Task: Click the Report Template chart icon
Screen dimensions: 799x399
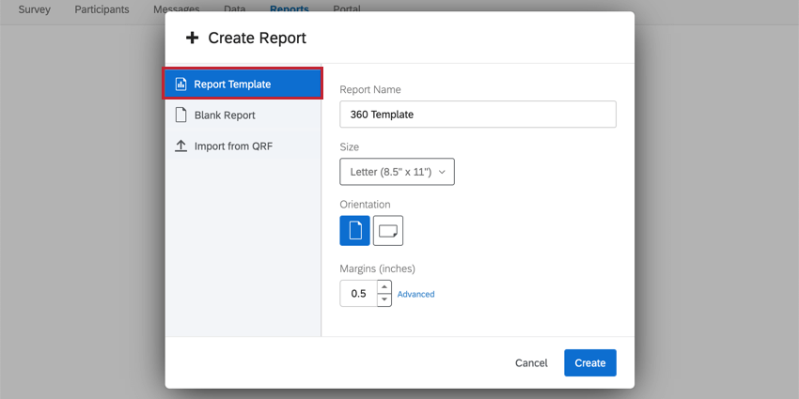Action: 181,84
